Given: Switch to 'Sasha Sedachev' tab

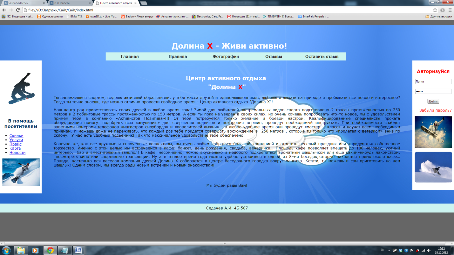Looking at the screenshot, I should tap(24, 3).
